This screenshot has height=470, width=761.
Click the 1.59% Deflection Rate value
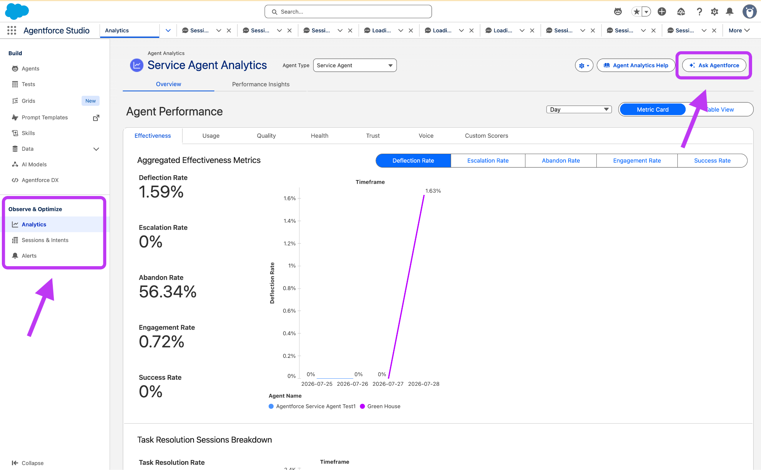tap(161, 192)
